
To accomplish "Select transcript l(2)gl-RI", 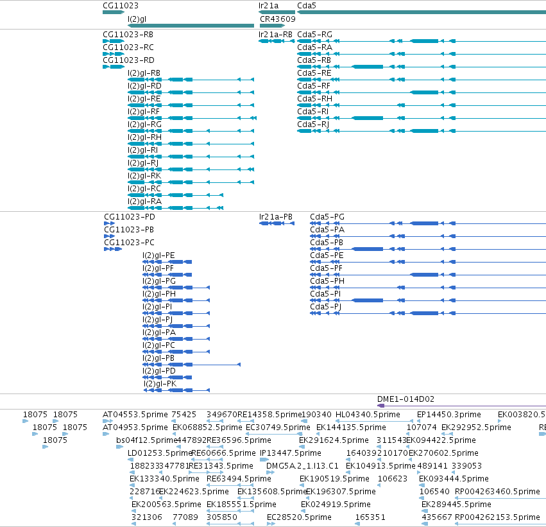I will click(x=191, y=157).
